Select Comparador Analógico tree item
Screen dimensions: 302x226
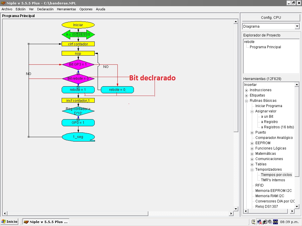click(274, 138)
